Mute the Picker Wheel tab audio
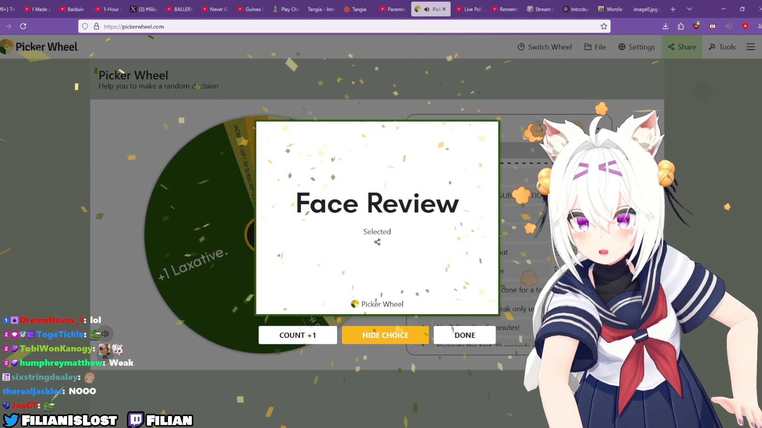 pos(426,9)
